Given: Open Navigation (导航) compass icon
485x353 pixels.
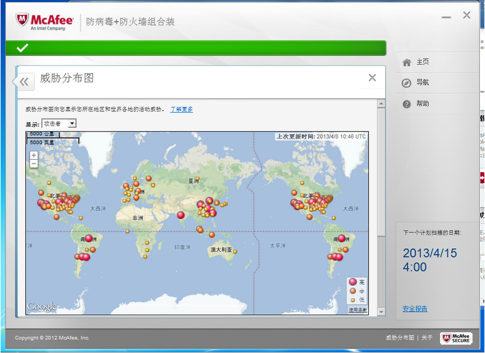Looking at the screenshot, I should pos(406,83).
